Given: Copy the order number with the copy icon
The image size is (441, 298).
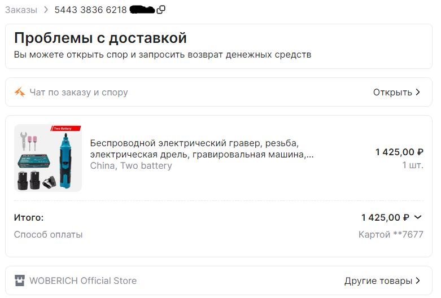Looking at the screenshot, I should (161, 10).
